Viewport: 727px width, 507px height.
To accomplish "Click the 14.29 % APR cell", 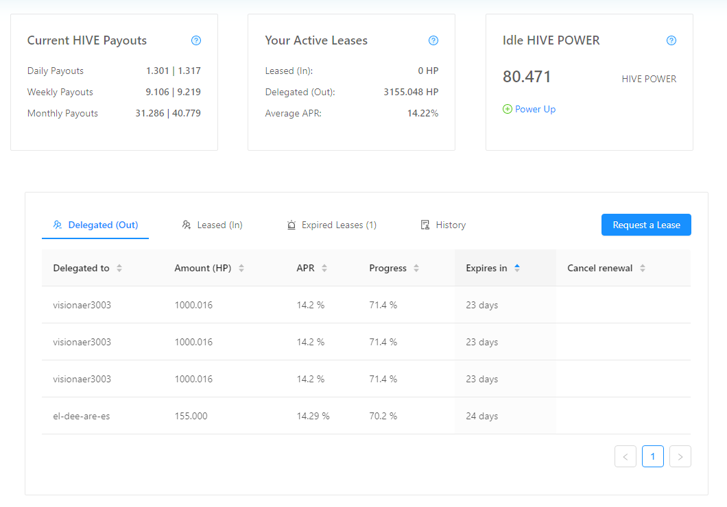I will point(313,417).
